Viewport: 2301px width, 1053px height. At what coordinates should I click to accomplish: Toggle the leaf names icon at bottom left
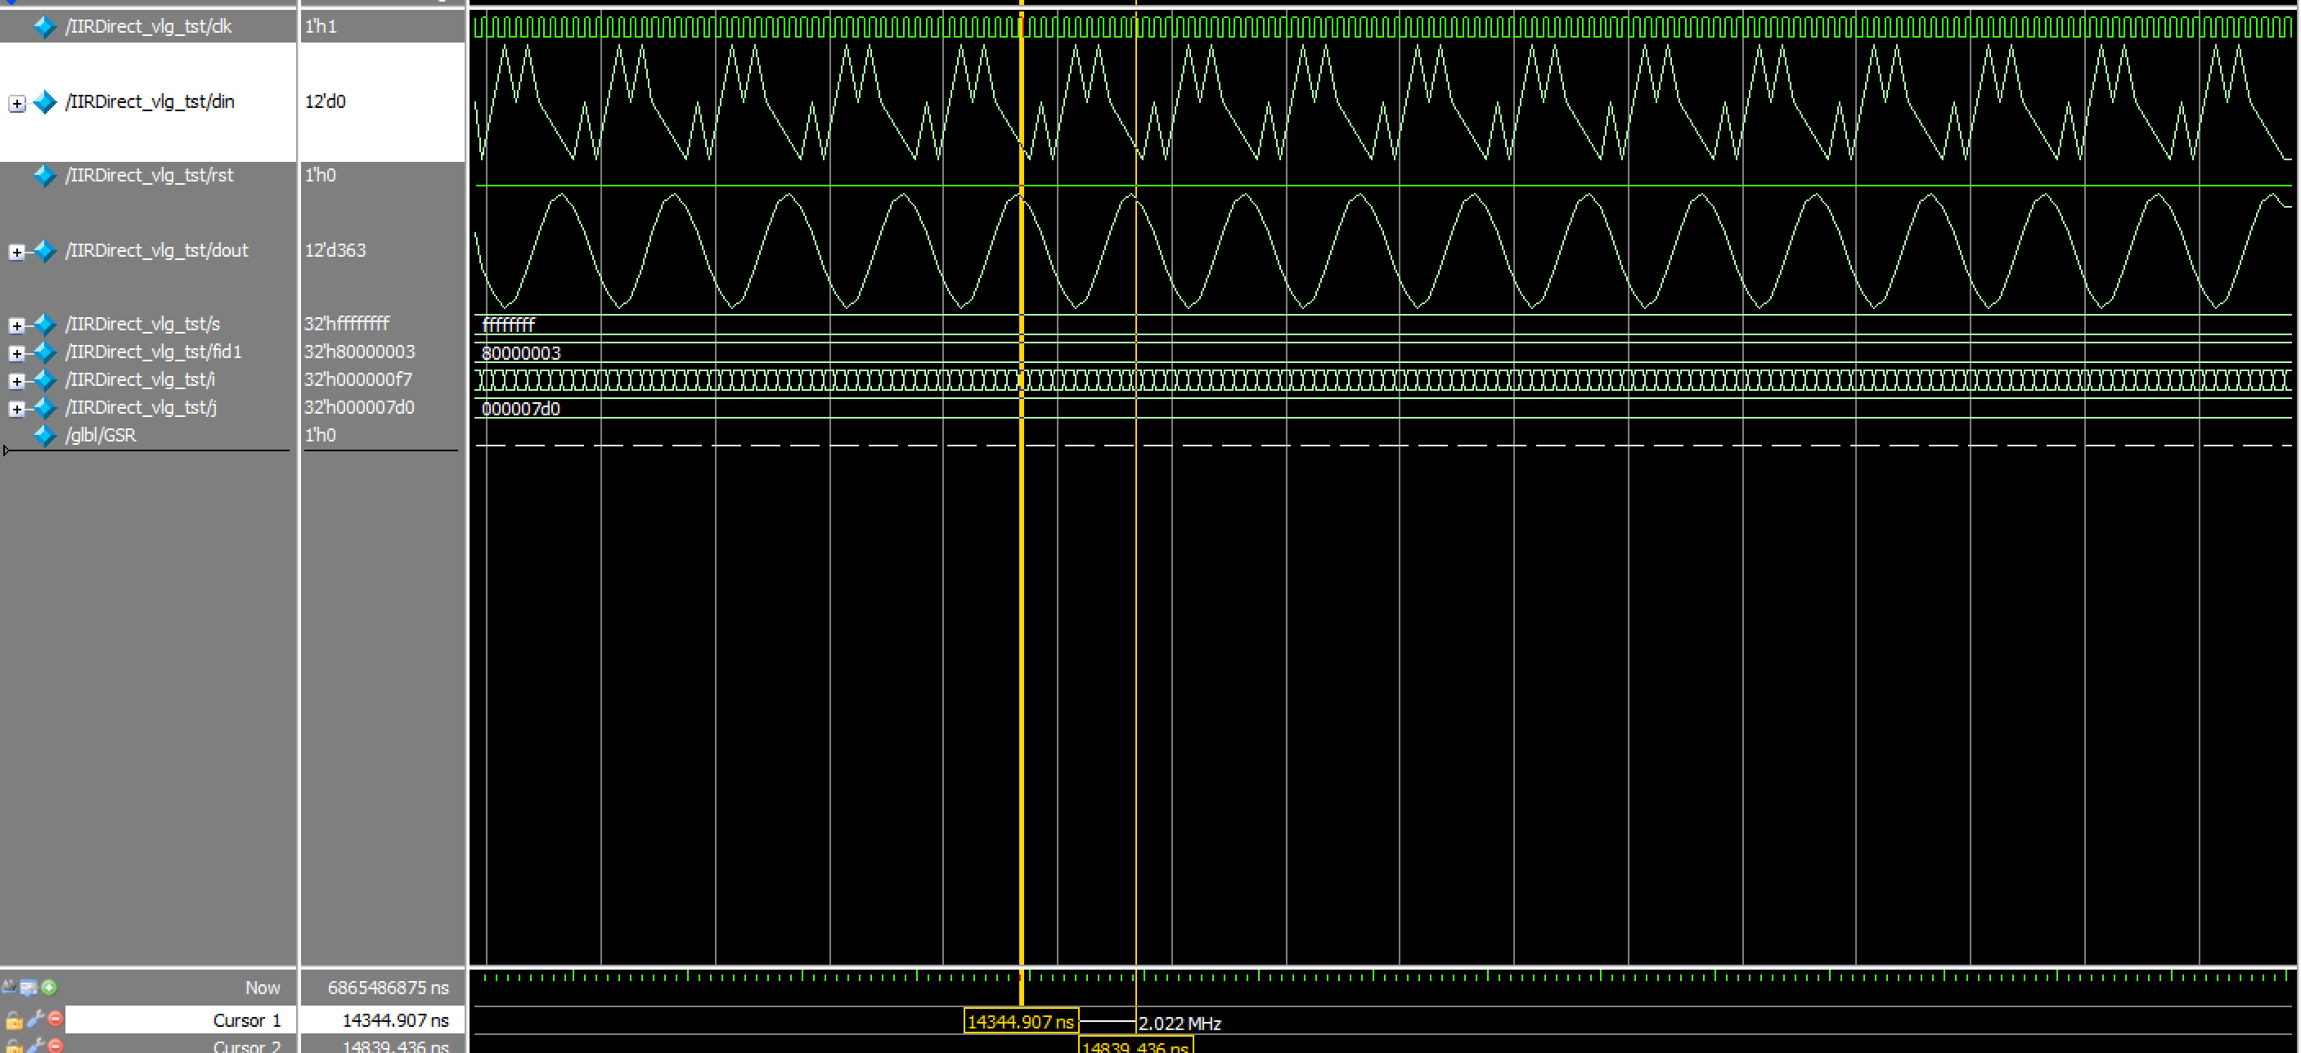coord(9,987)
